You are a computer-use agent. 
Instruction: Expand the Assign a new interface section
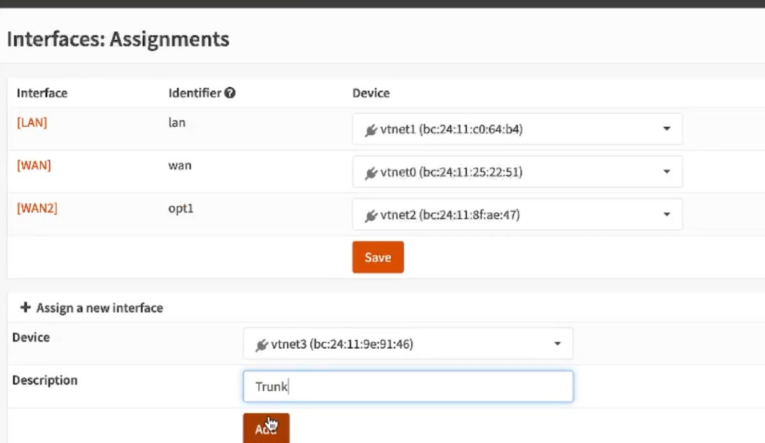(92, 307)
